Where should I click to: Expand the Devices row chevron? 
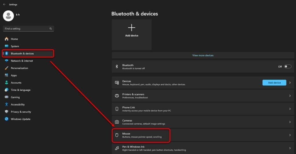pyautogui.click(x=290, y=83)
